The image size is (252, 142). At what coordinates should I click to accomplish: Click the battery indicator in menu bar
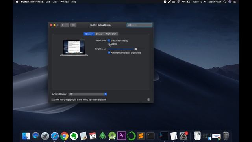click(x=186, y=2)
